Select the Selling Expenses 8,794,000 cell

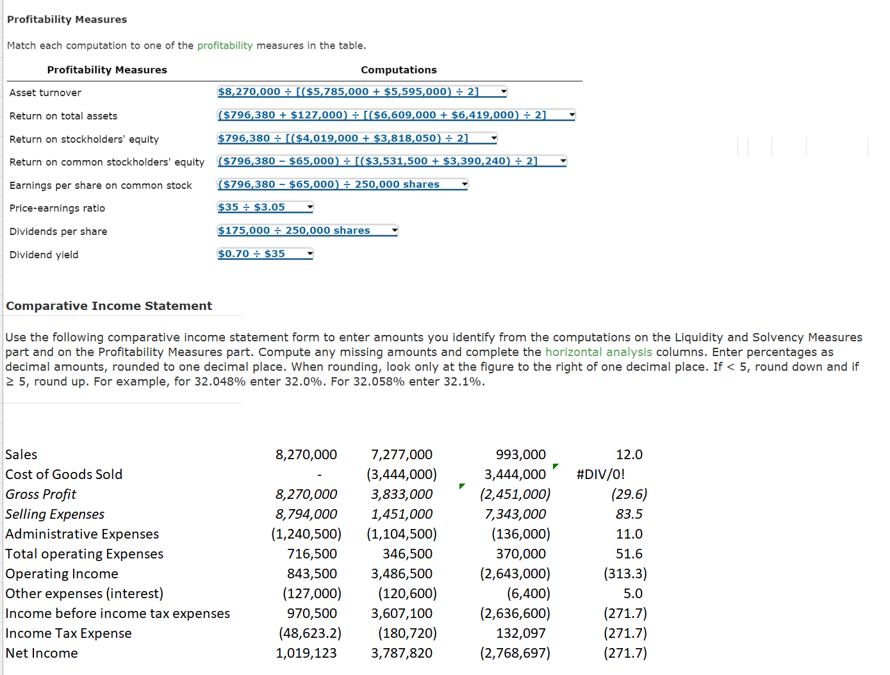[x=306, y=514]
